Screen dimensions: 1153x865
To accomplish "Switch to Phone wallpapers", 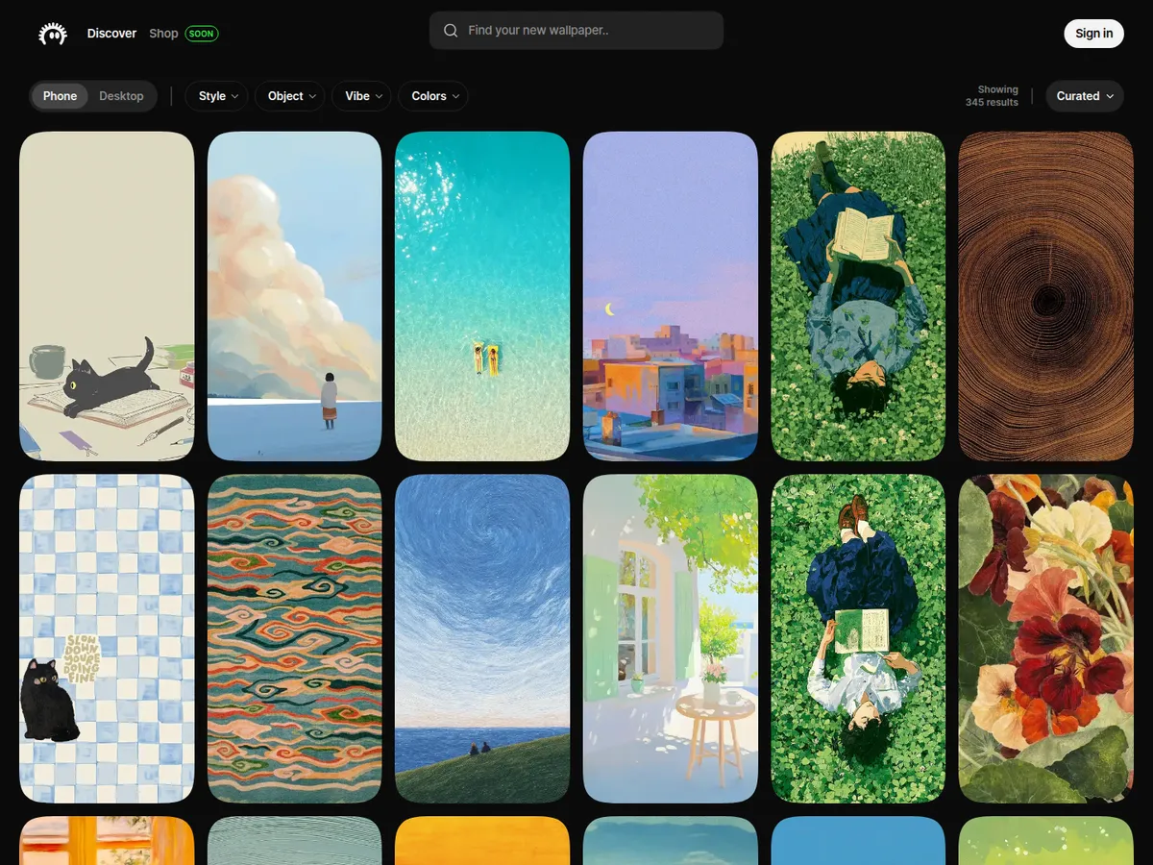I will [x=60, y=96].
